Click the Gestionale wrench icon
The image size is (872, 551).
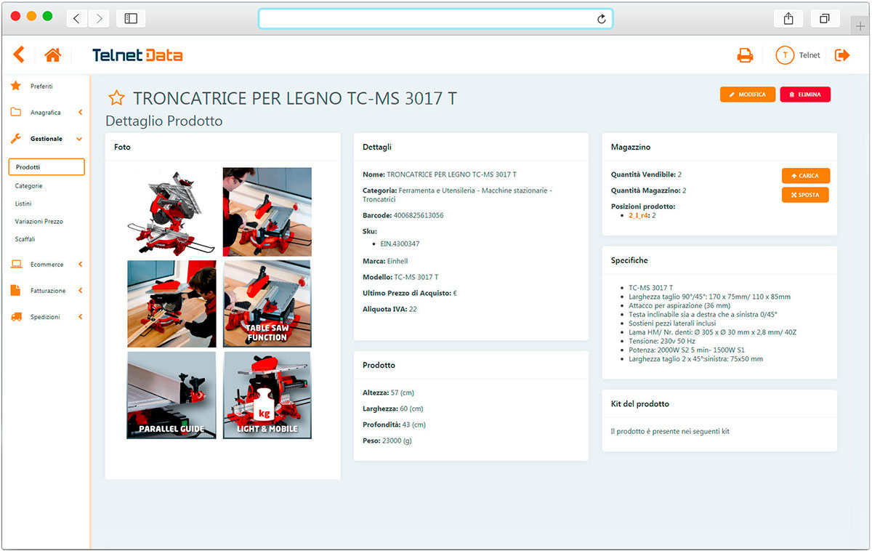[x=16, y=138]
